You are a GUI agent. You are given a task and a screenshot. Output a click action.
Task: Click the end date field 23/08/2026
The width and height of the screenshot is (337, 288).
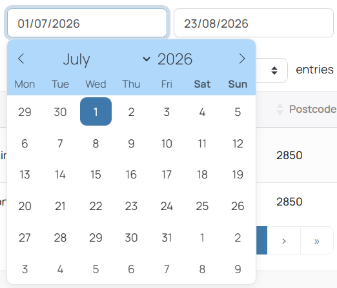coord(254,23)
